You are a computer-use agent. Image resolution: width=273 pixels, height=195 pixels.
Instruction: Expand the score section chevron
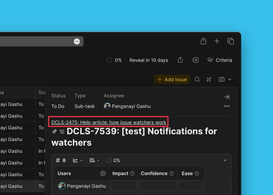(225, 160)
